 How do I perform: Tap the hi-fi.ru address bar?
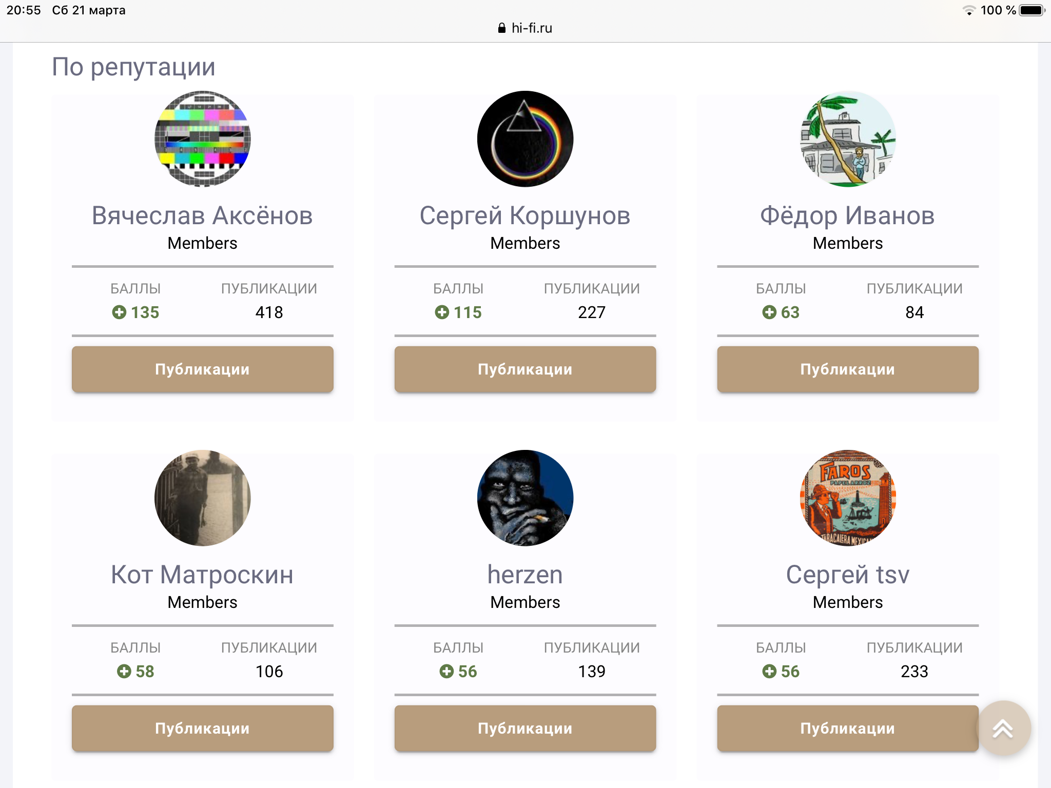point(532,28)
